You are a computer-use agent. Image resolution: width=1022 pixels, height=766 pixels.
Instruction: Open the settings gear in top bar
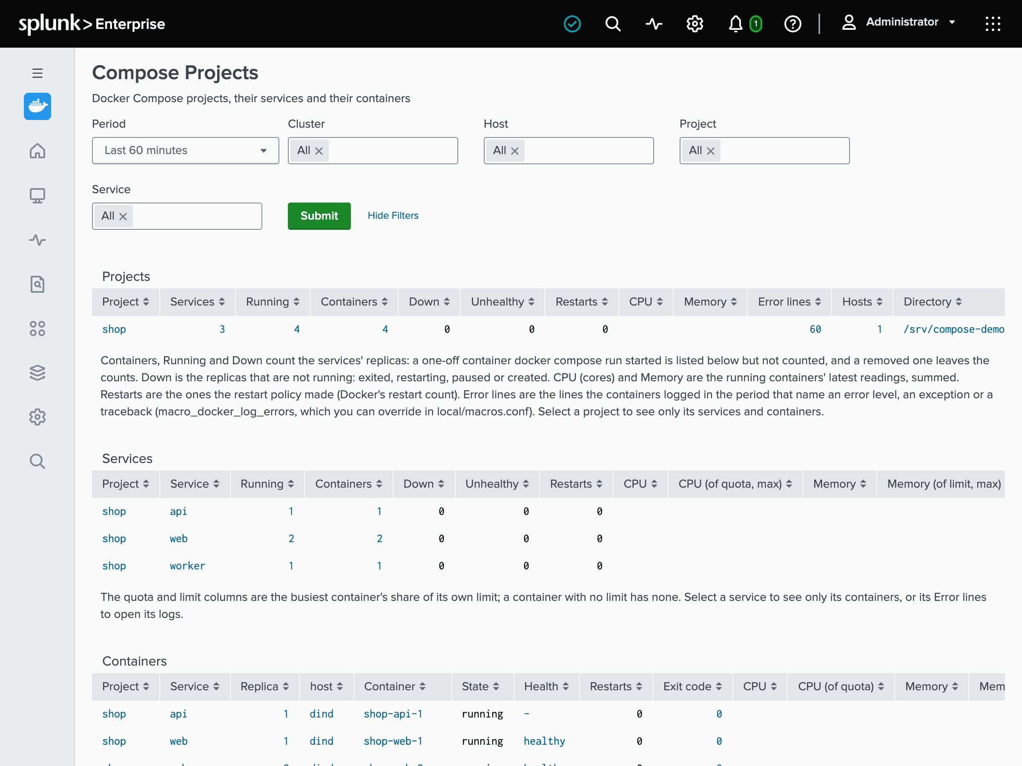coord(695,23)
